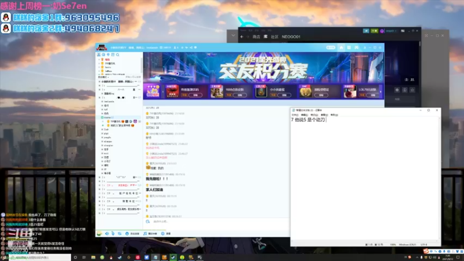
Task: Click the green friends button in Steam header
Action: pyautogui.click(x=374, y=31)
